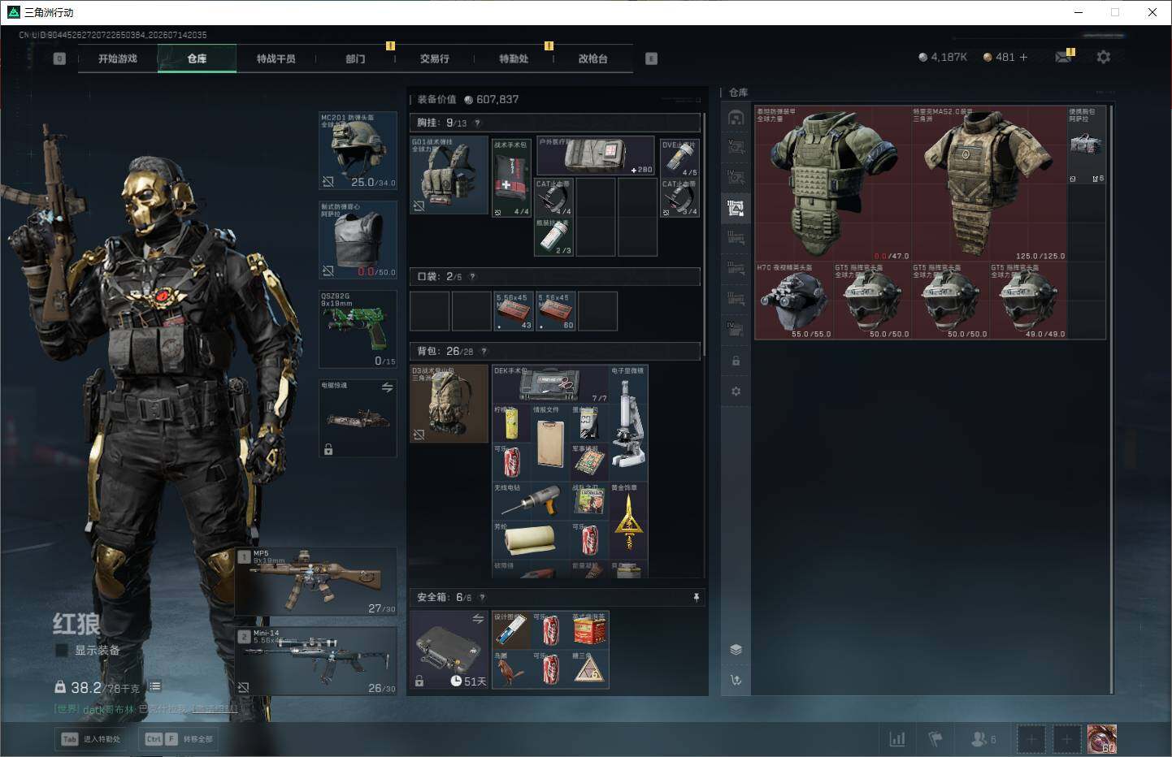Switch to the 交易行 tab
The image size is (1172, 757).
coord(435,58)
